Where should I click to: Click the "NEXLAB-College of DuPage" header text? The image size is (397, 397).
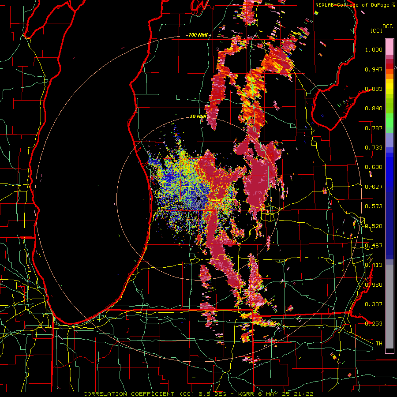tap(352, 5)
